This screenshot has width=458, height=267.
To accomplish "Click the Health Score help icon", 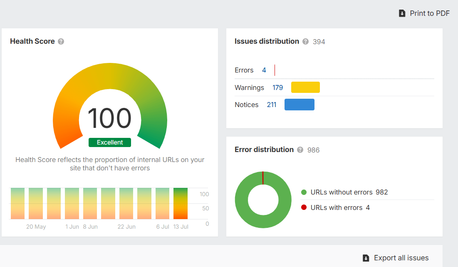I will coord(61,41).
